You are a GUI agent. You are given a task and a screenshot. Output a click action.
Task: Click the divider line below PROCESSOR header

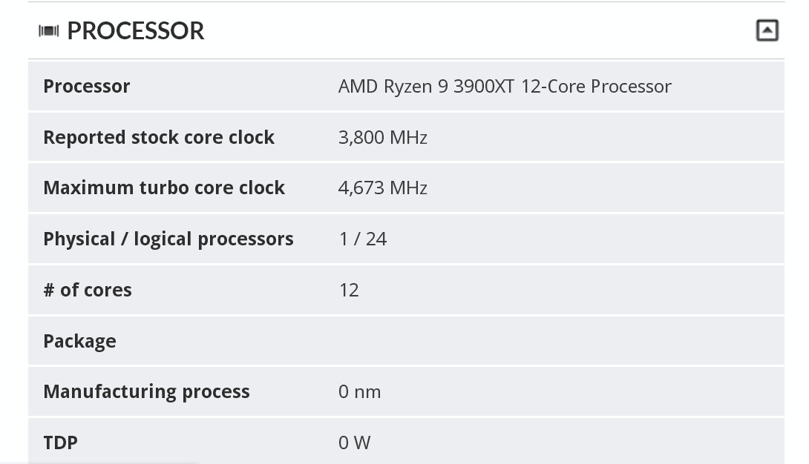point(406,59)
